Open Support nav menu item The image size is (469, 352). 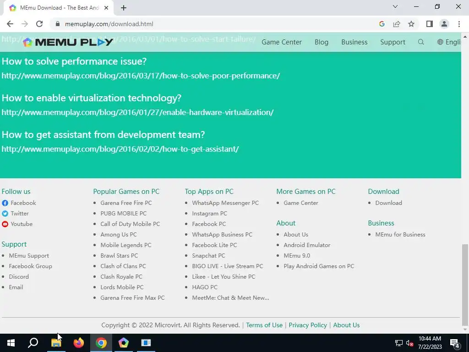coord(393,42)
